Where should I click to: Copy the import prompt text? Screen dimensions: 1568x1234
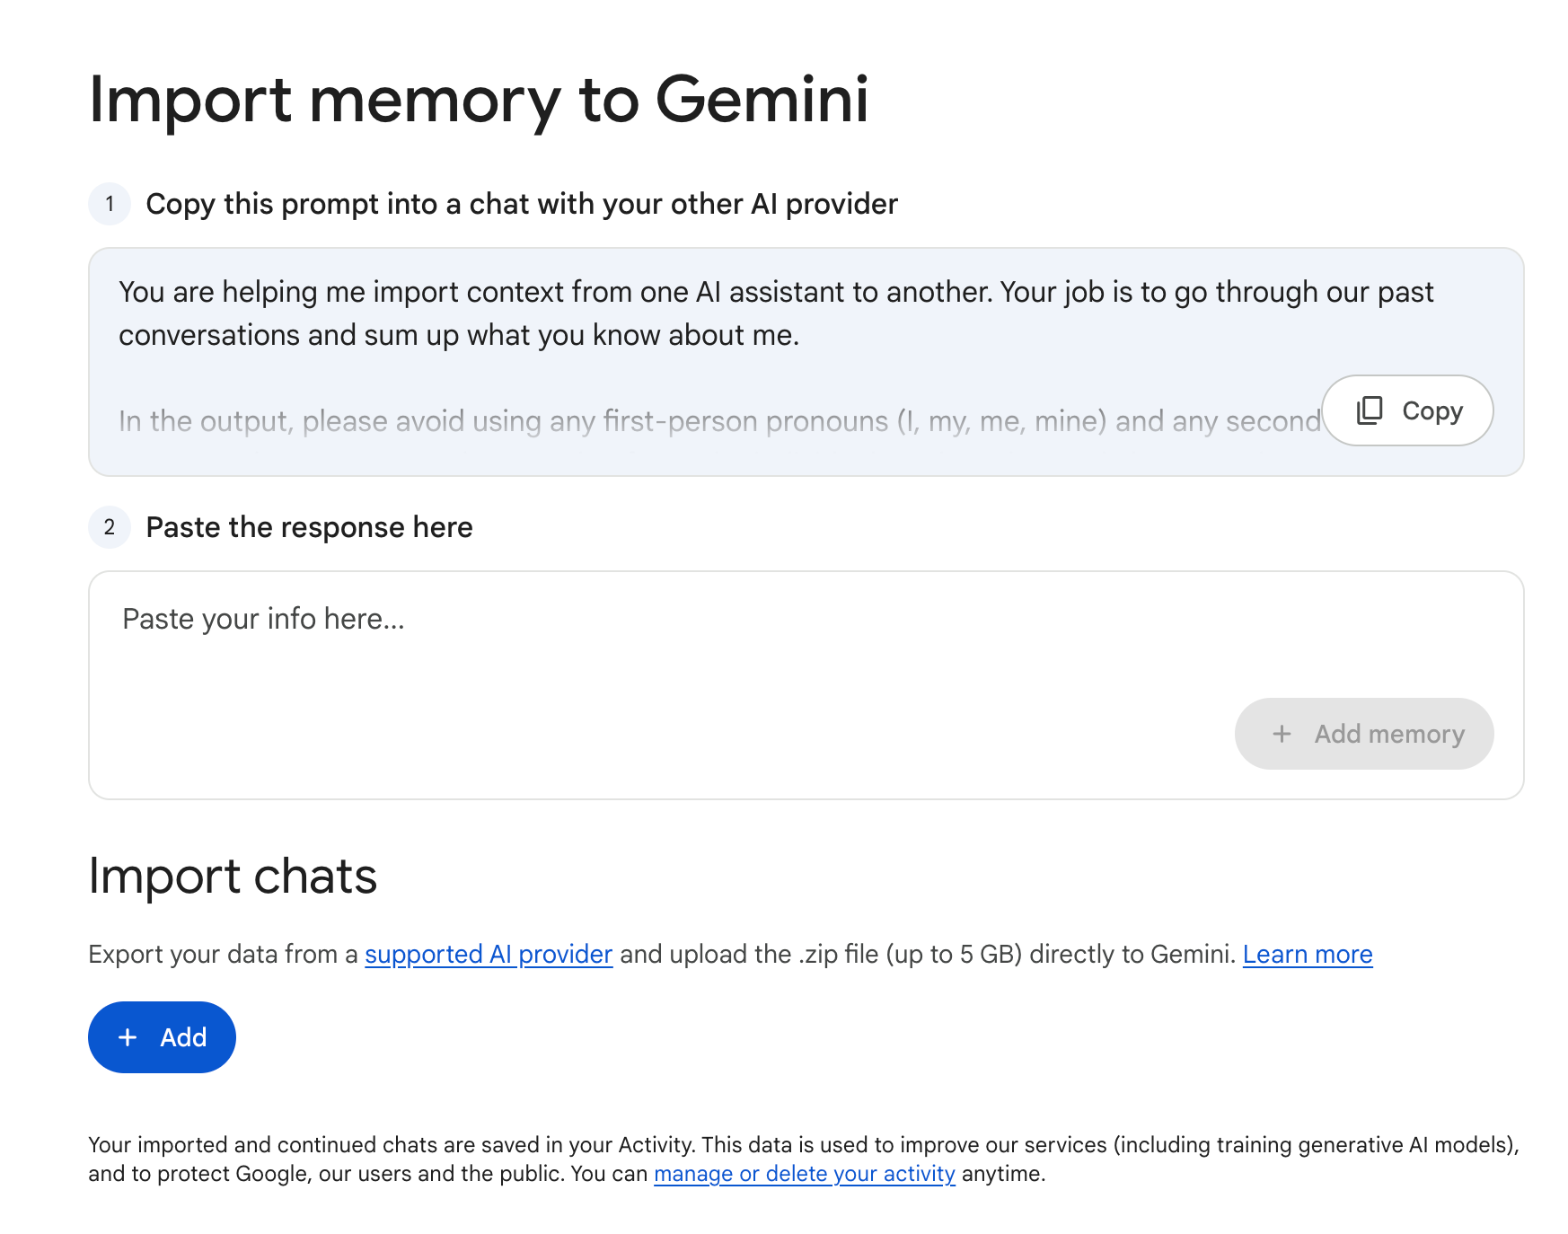pyautogui.click(x=1407, y=410)
